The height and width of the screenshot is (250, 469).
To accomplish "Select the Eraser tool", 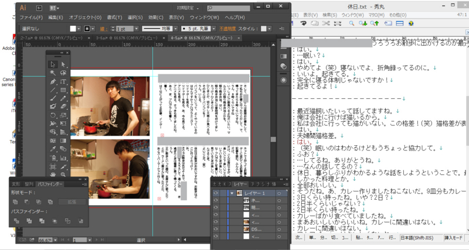I will click(63, 107).
